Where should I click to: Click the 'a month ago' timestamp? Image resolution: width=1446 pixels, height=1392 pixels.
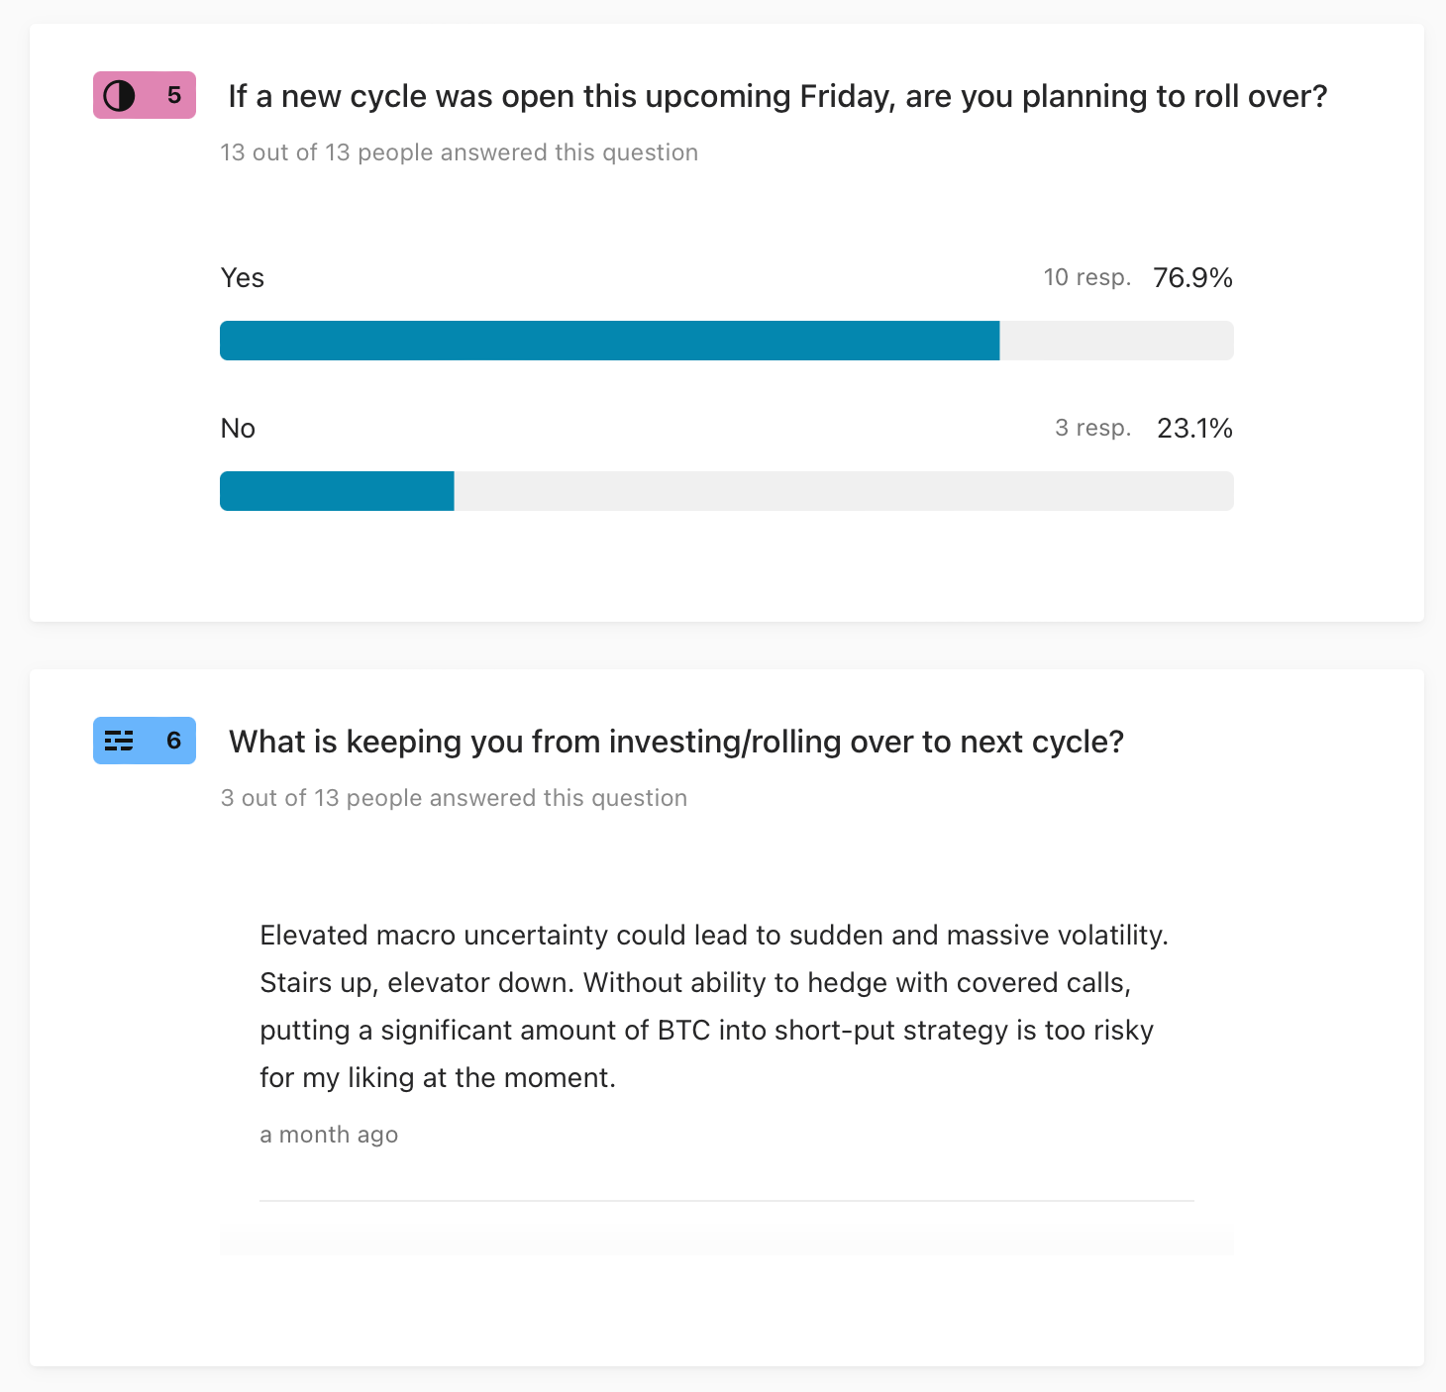pyautogui.click(x=329, y=1135)
